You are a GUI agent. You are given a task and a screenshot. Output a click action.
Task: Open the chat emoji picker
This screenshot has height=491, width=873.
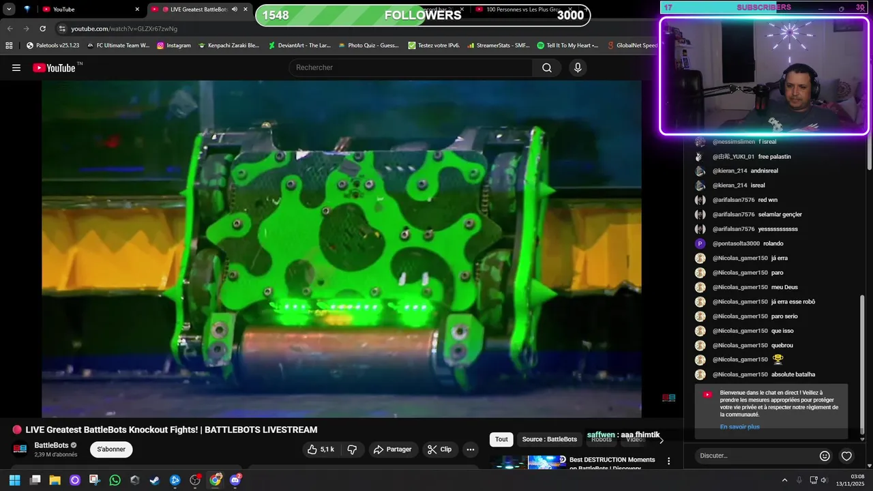[825, 456]
